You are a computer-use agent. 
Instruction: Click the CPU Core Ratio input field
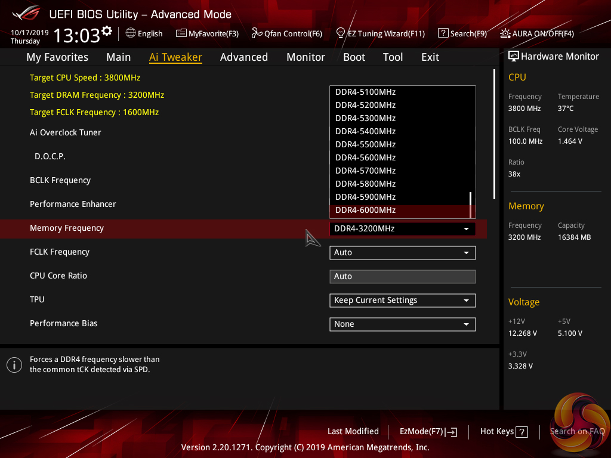point(402,276)
